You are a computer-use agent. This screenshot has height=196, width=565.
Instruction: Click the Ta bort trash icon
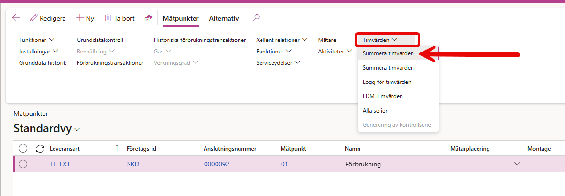[108, 18]
